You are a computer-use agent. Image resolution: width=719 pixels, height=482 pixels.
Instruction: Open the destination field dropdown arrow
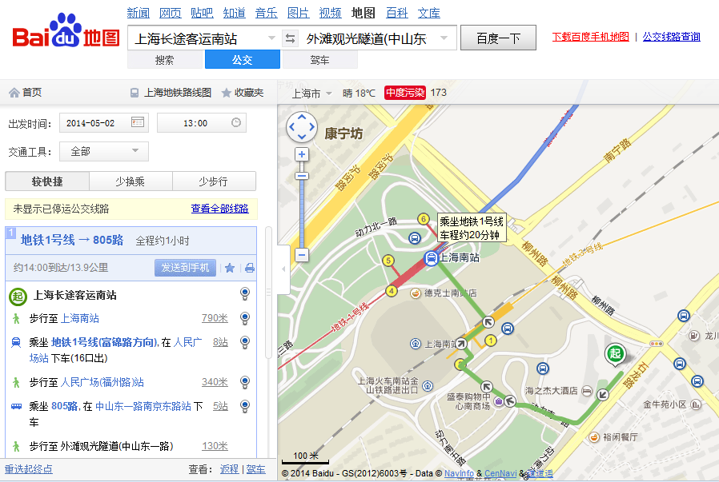click(444, 38)
